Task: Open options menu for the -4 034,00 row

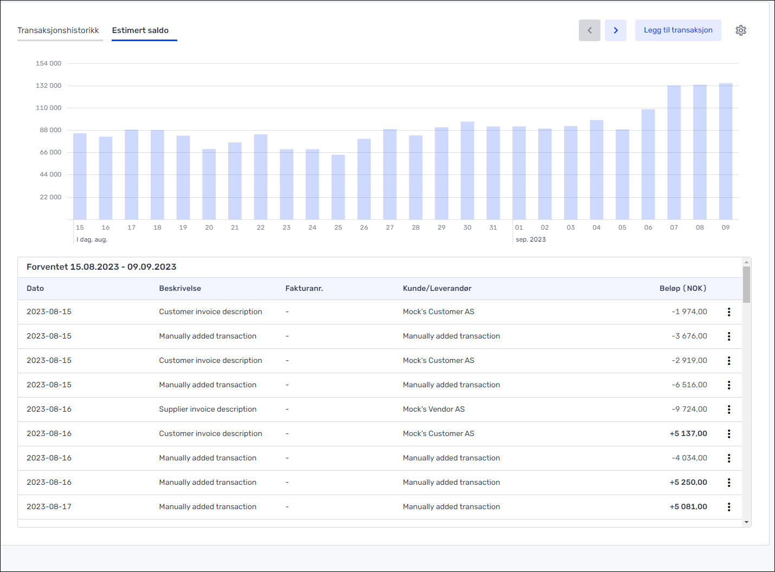Action: pyautogui.click(x=729, y=458)
